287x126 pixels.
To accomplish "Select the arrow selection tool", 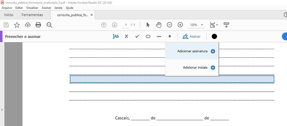I will (148, 25).
